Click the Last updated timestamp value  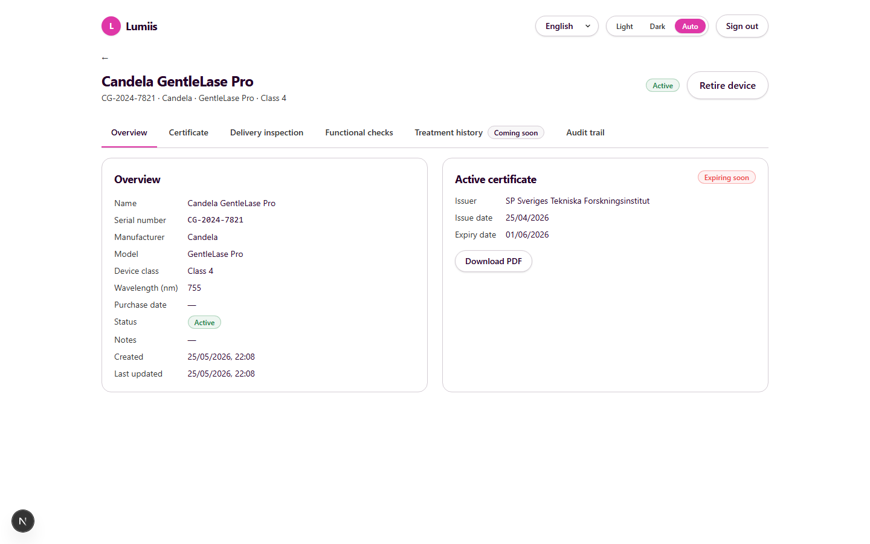coord(221,374)
